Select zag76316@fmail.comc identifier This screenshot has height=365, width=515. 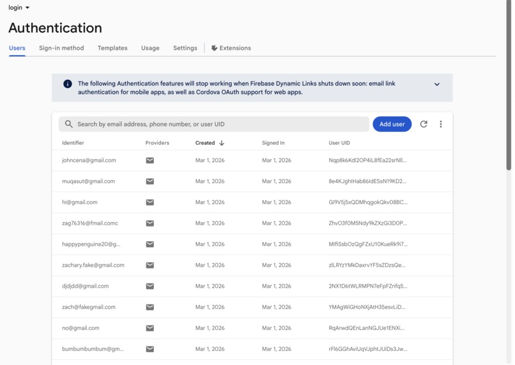click(x=90, y=223)
